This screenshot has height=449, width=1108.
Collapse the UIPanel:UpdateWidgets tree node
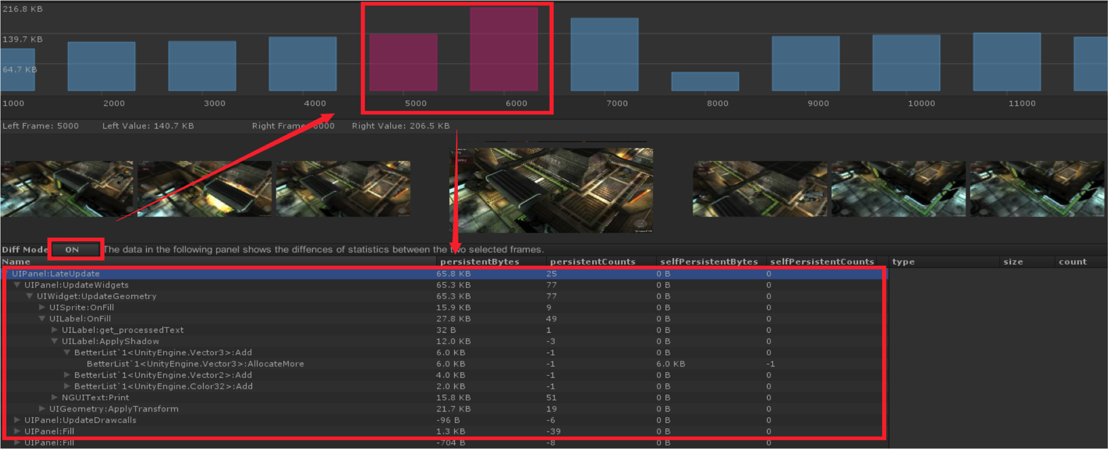[x=17, y=285]
